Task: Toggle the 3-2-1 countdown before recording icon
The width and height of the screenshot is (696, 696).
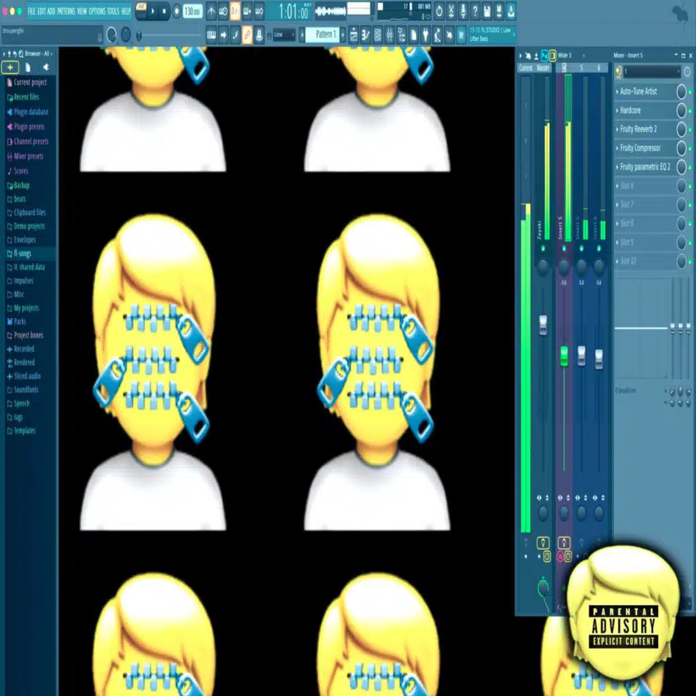Action: [235, 12]
